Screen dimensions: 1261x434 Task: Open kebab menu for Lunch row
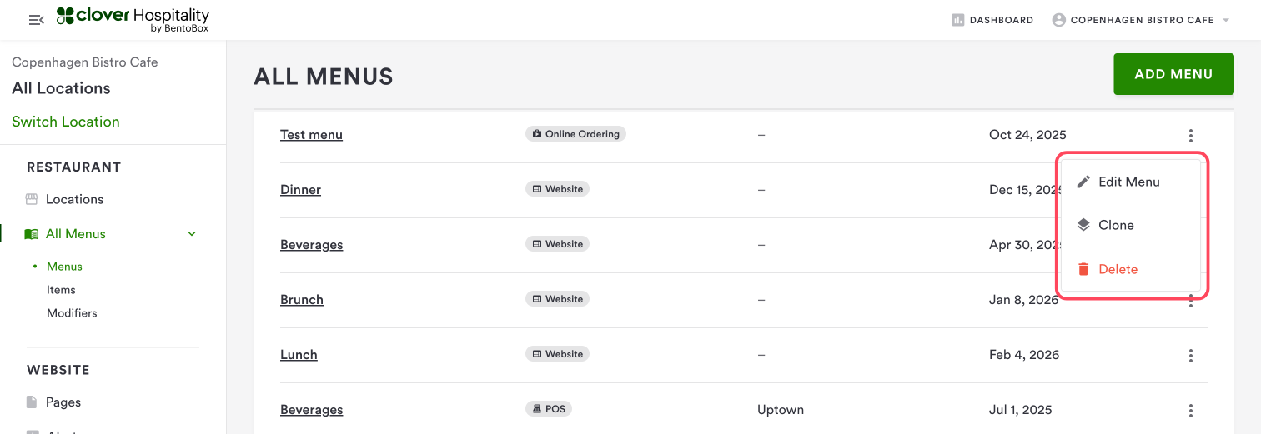pos(1190,356)
